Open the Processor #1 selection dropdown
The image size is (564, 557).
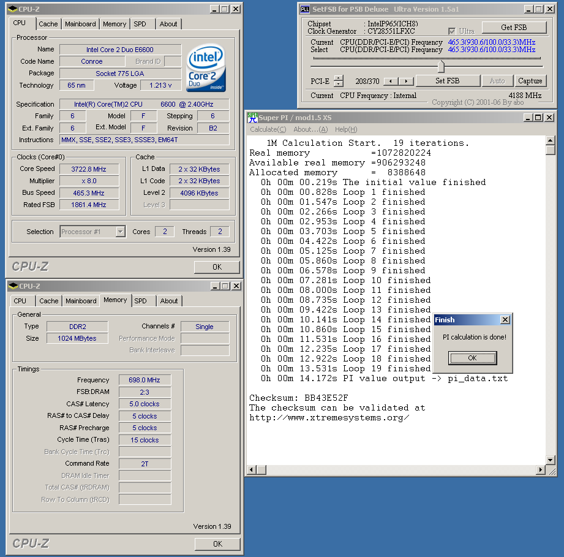click(121, 232)
